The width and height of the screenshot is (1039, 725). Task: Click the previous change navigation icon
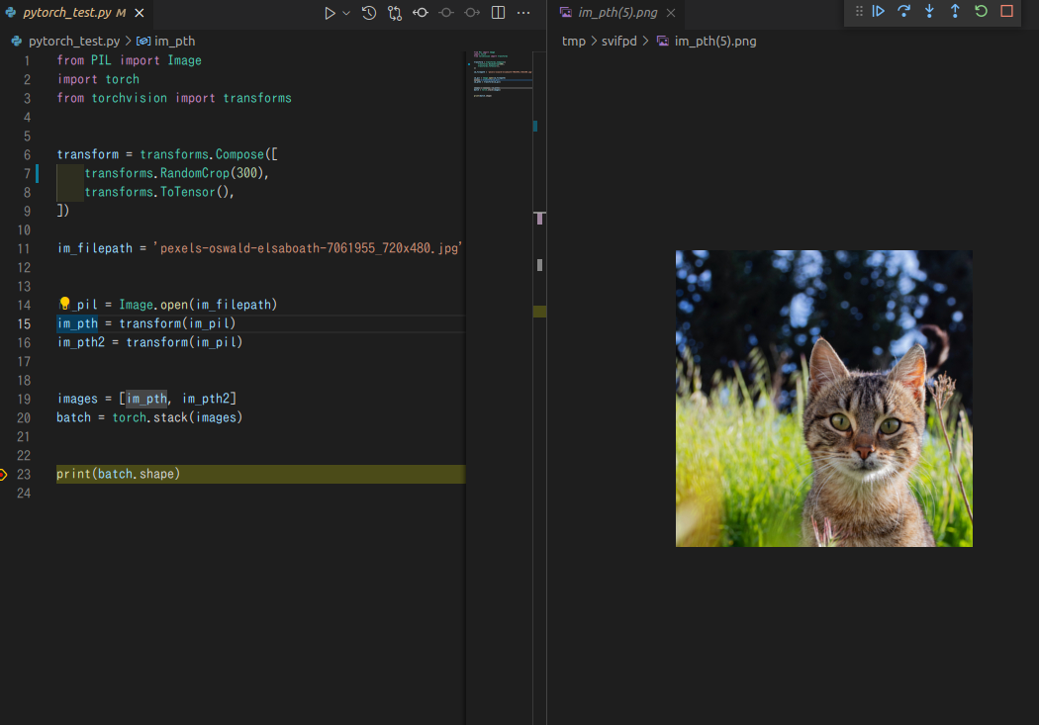pyautogui.click(x=421, y=13)
